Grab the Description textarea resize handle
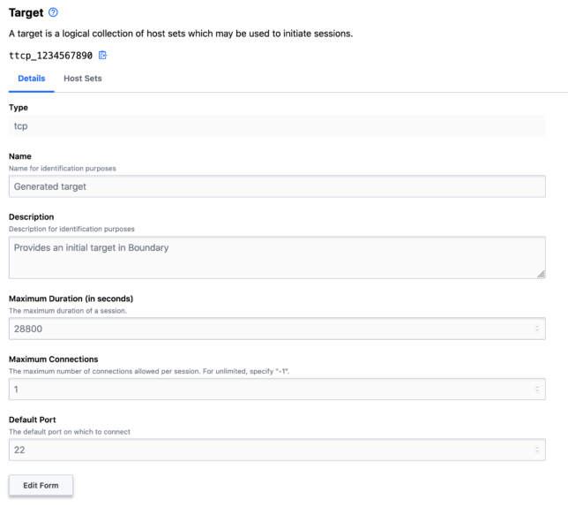 click(541, 275)
